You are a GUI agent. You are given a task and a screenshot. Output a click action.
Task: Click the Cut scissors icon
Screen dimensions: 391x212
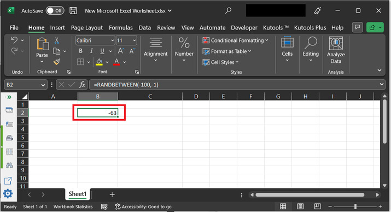[x=57, y=40]
